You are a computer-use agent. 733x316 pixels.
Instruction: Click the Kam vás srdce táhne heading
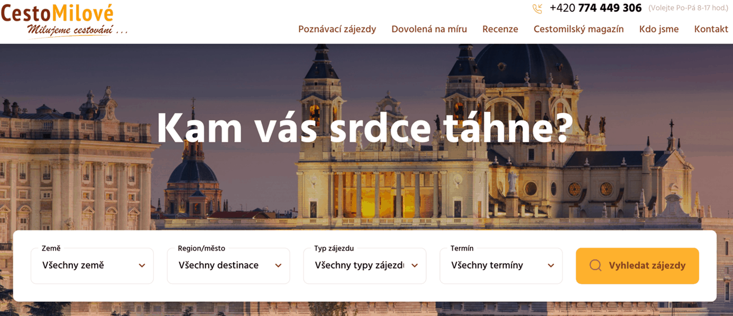pos(365,128)
